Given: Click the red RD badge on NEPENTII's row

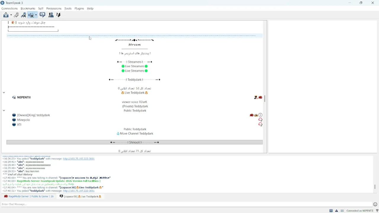Looking at the screenshot, I should click(x=260, y=97).
